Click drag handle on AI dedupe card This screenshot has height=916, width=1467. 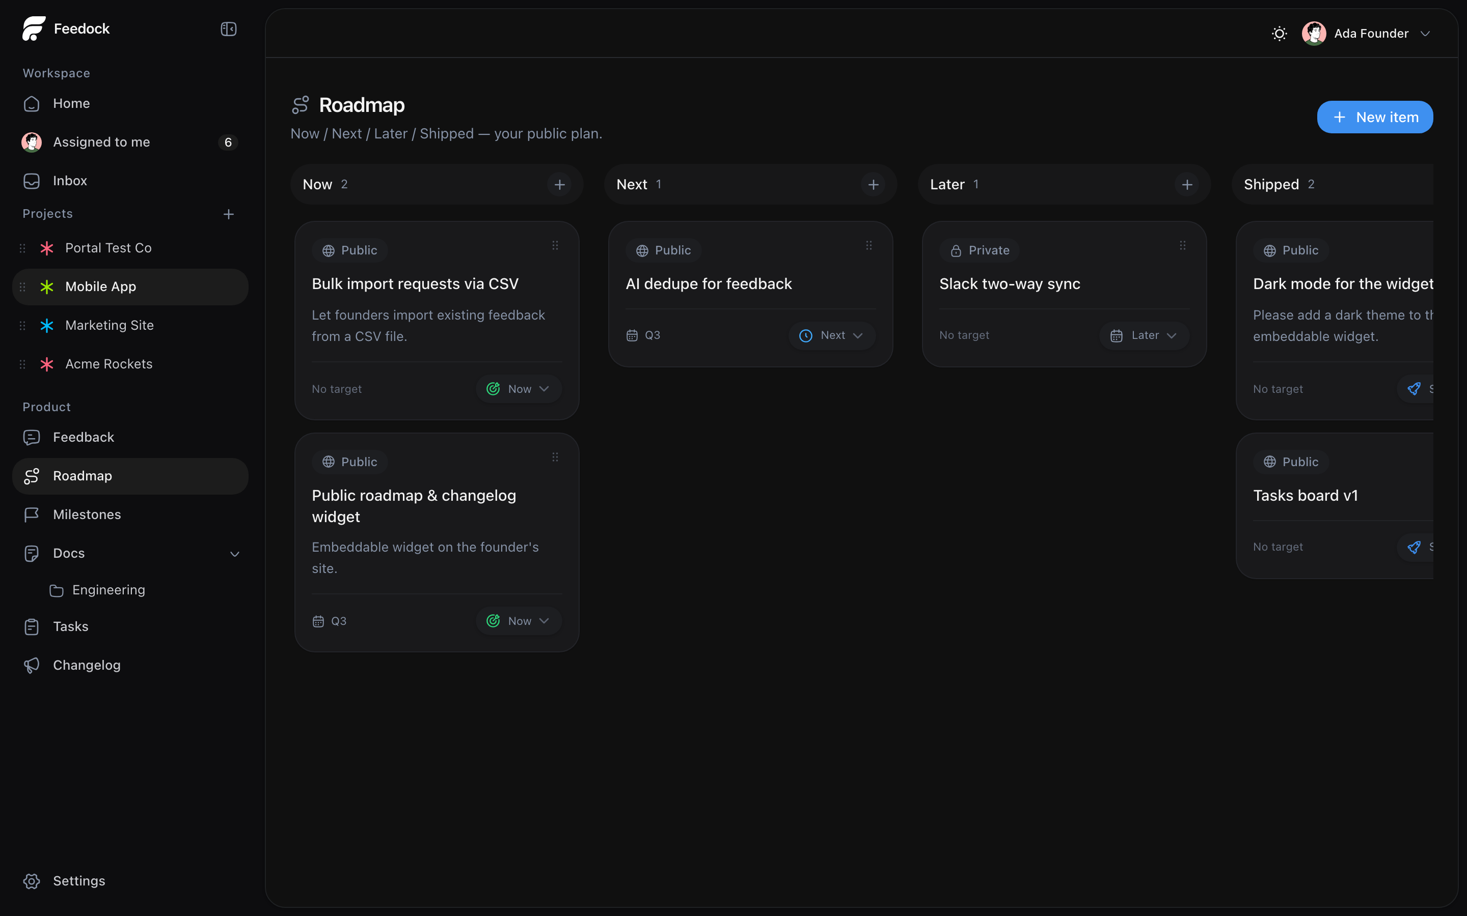point(870,245)
